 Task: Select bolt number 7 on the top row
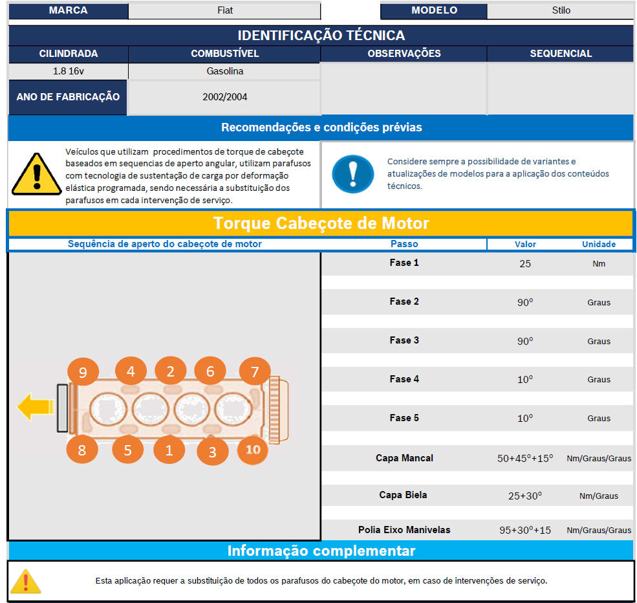pos(255,372)
